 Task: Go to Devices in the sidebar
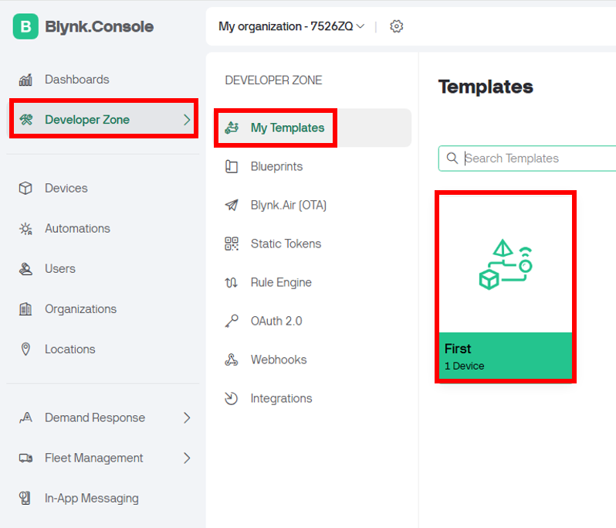pyautogui.click(x=103, y=188)
